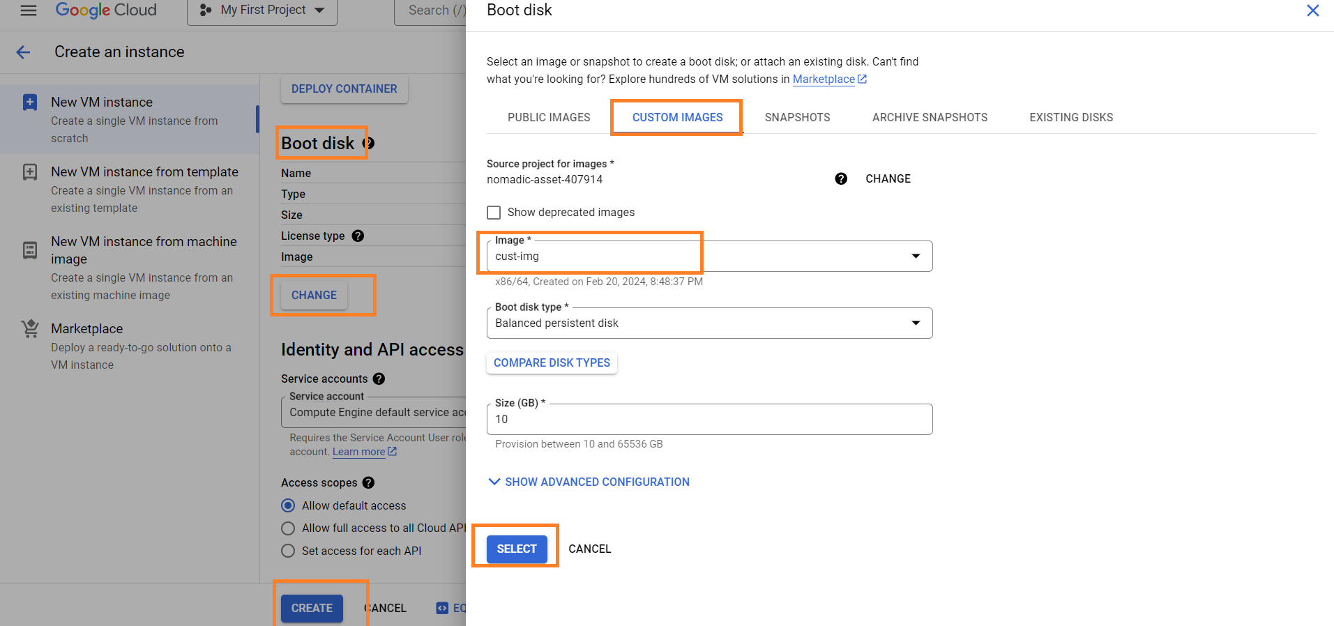Click the New VM instance icon
Viewport: 1334px width, 626px height.
30,102
